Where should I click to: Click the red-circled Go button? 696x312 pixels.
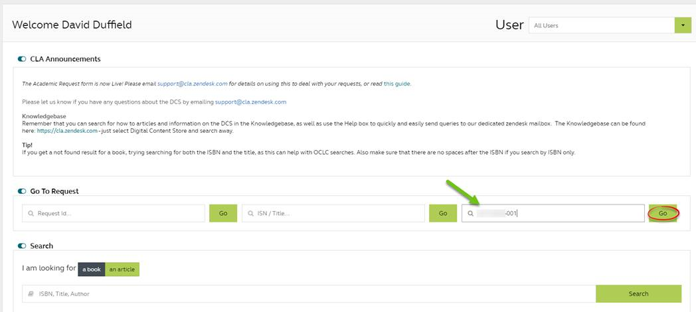click(663, 213)
